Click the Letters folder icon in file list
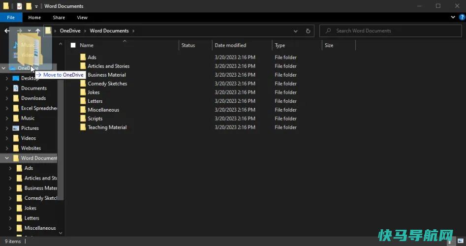The width and height of the screenshot is (466, 246). (x=83, y=101)
